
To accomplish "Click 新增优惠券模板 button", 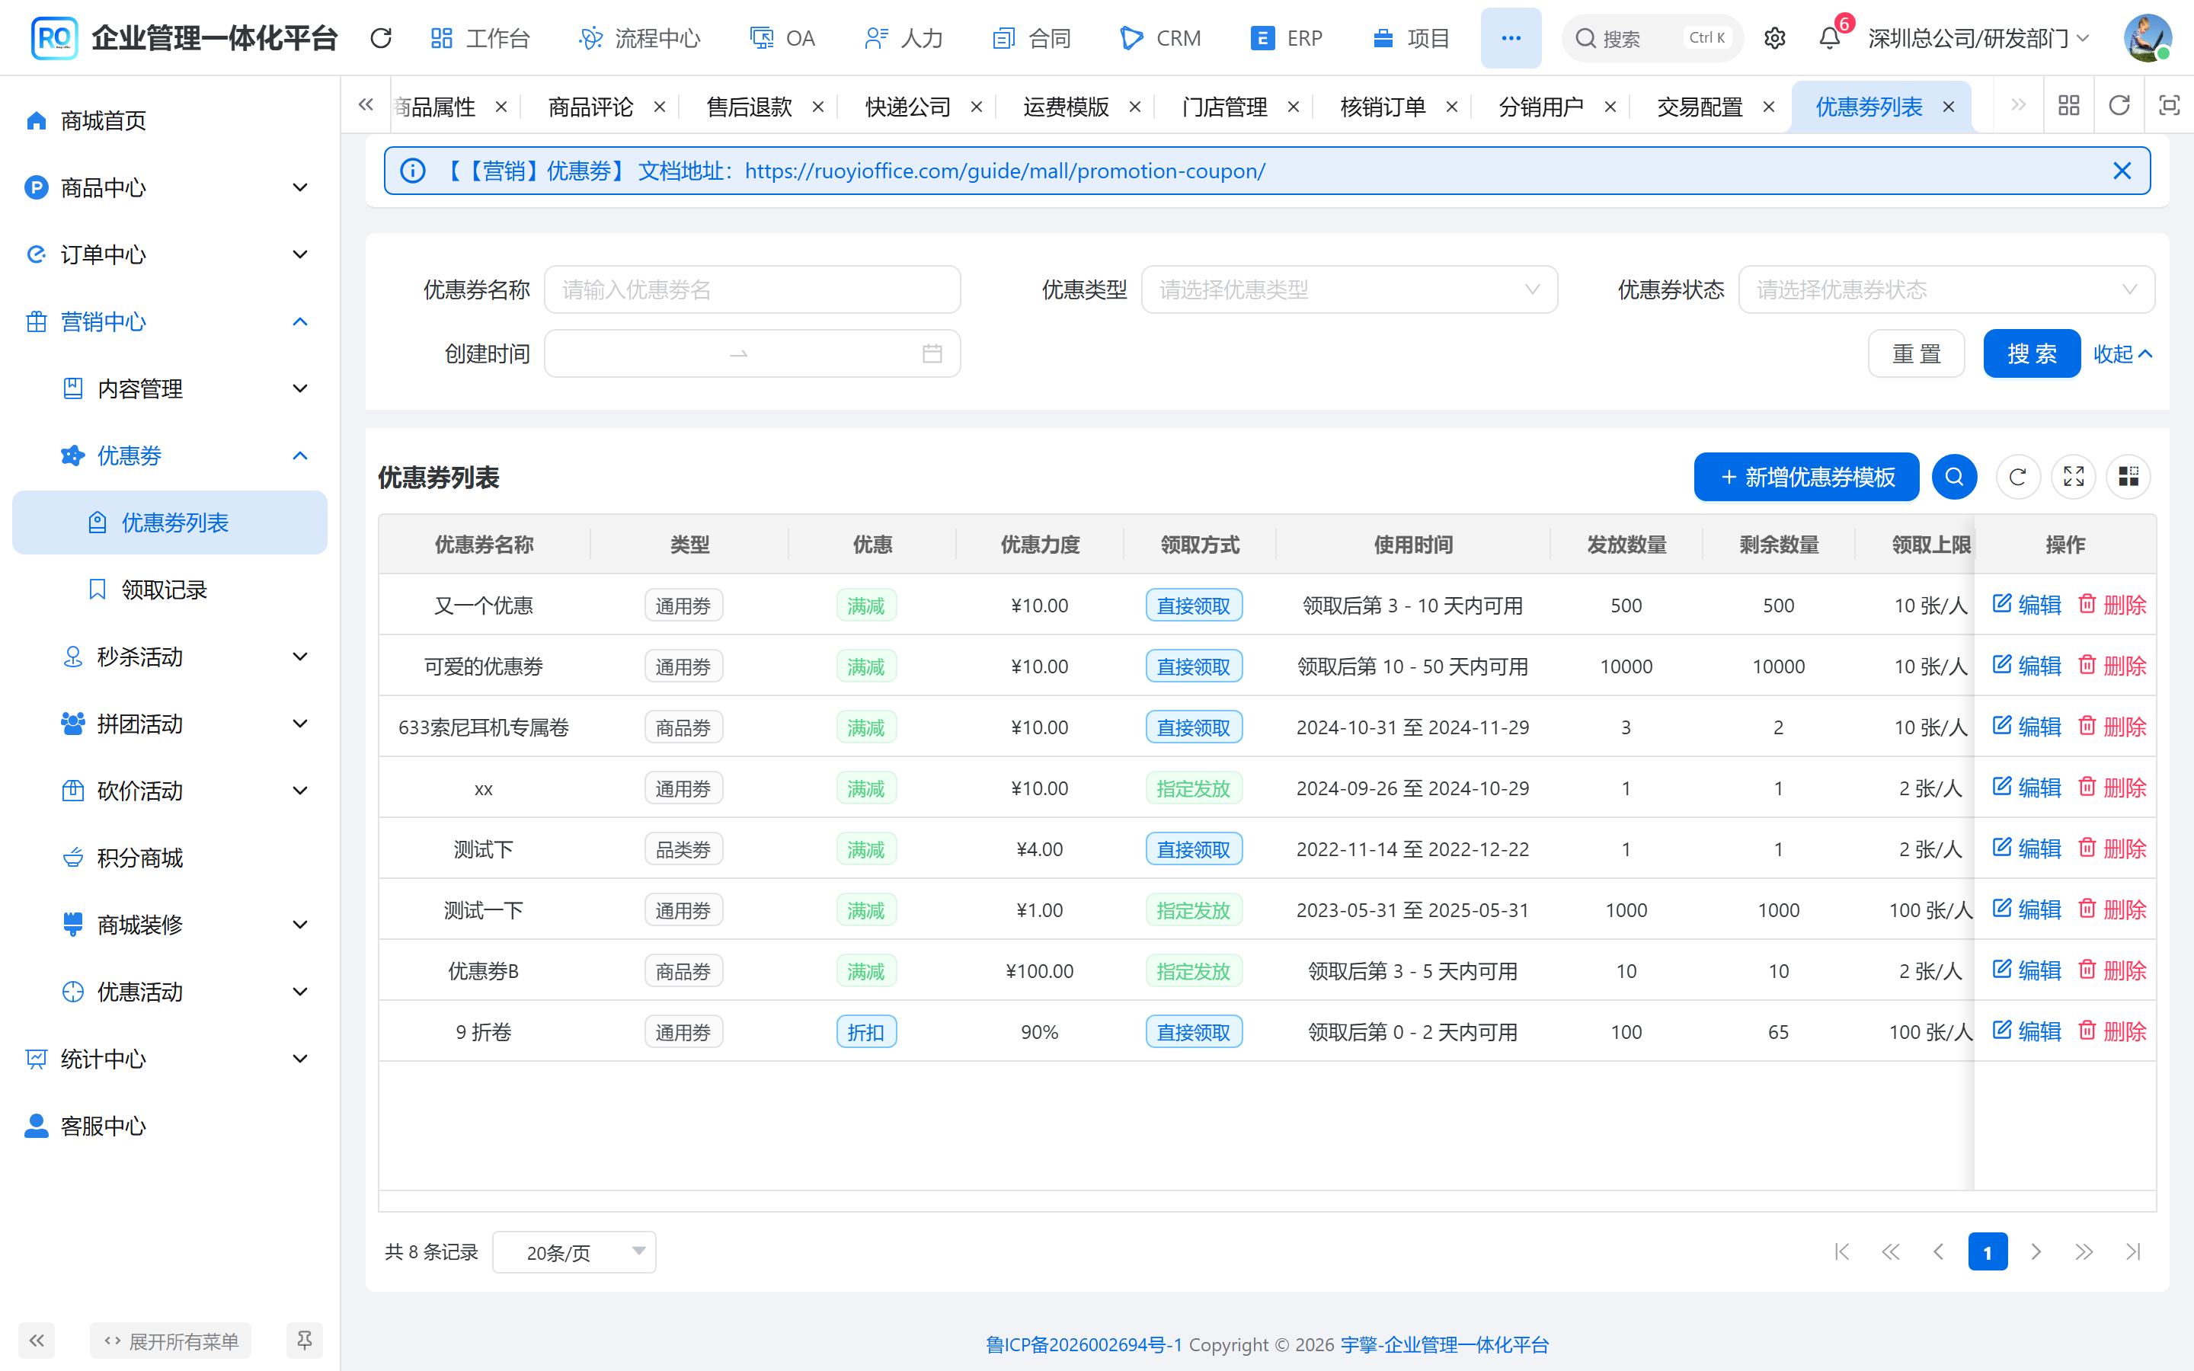I will click(1806, 476).
